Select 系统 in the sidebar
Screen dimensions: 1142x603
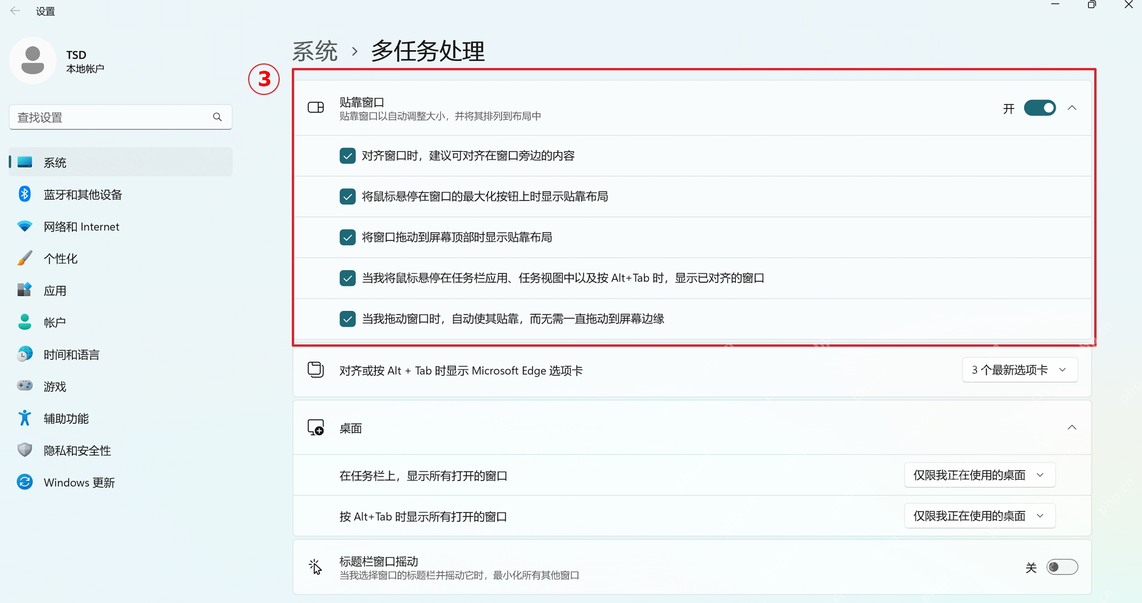coord(121,162)
